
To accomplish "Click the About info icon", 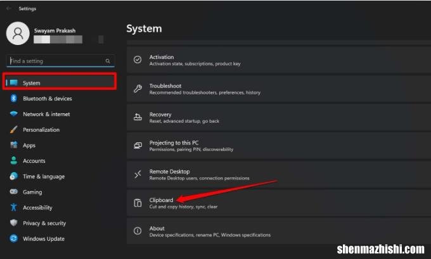I will [138, 231].
